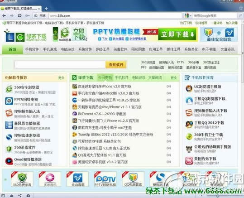Screen dimensions: 244x198
Task: Click the address bar showing www.33lc.com
Action: point(115,16)
